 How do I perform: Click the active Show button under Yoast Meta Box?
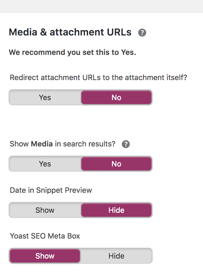coord(45,256)
